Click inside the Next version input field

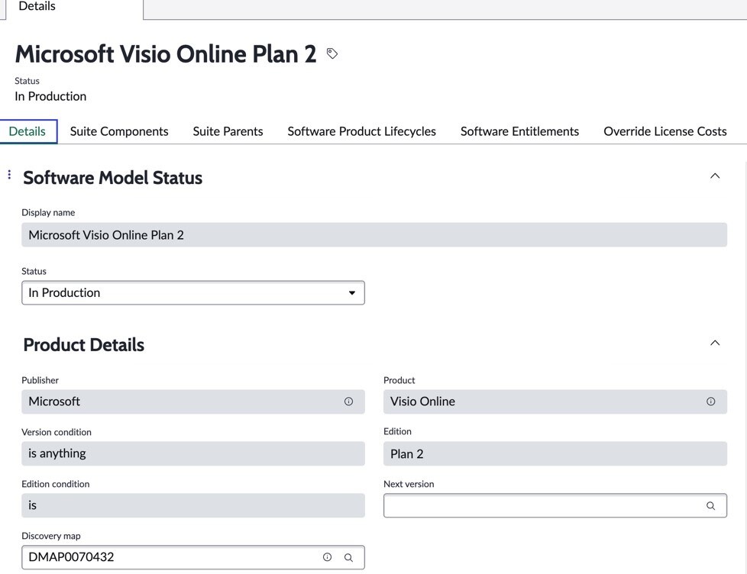(x=535, y=505)
